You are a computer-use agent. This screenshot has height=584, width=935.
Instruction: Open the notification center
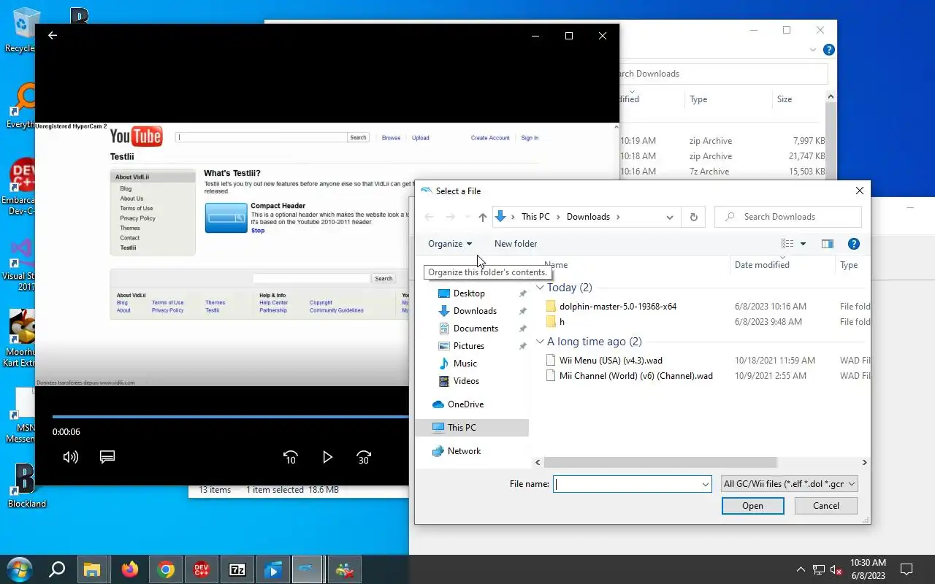coord(907,569)
